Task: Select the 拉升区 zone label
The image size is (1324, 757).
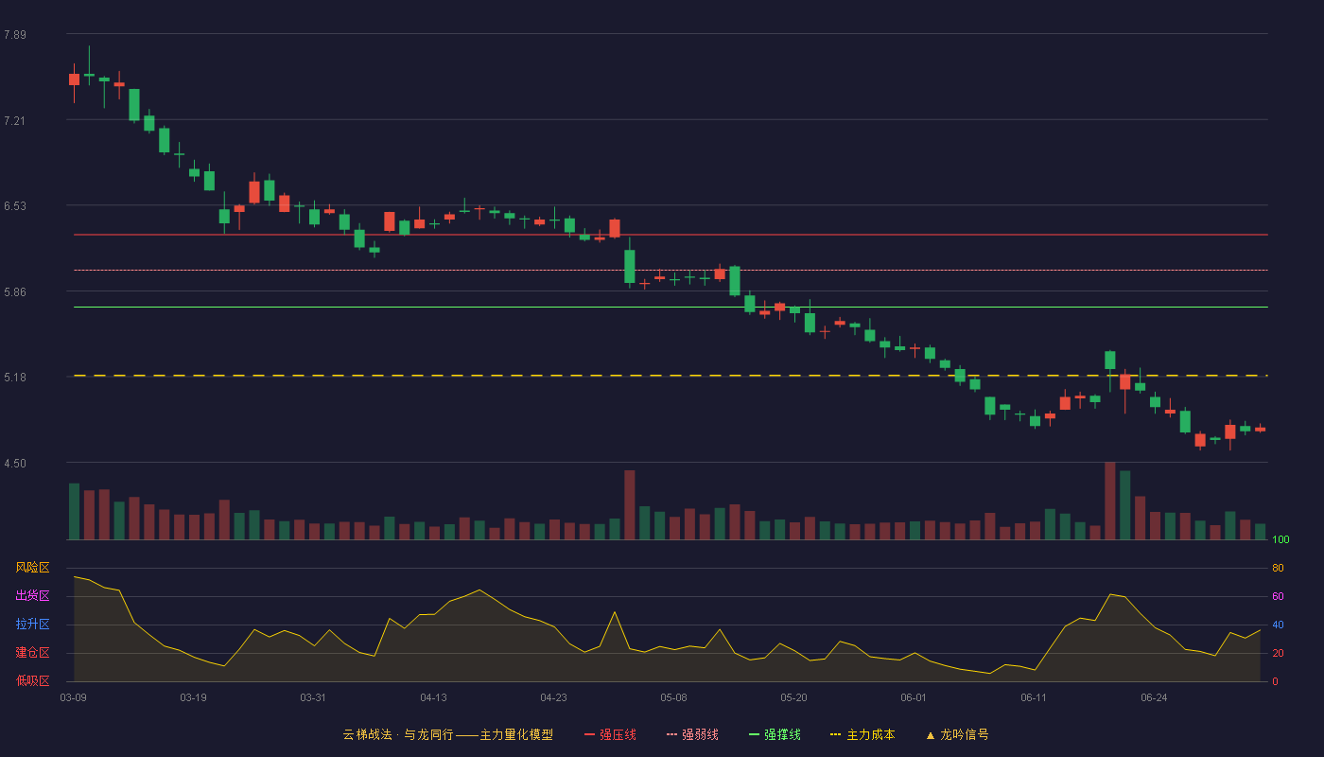Action: pos(32,625)
